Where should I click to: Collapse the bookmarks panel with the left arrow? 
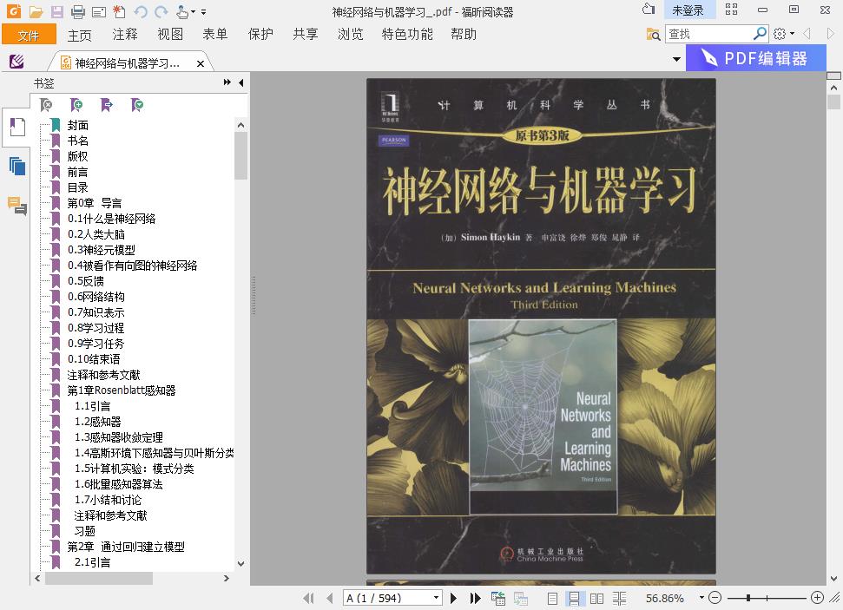click(x=240, y=82)
